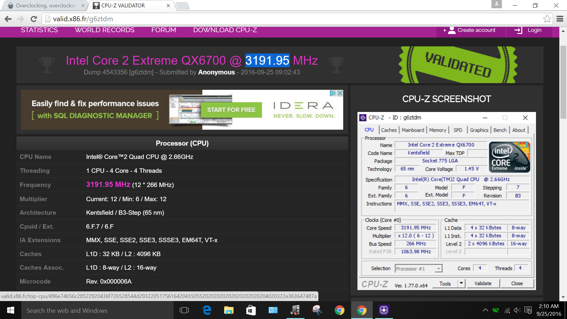The image size is (567, 319).
Task: Click Search the web and Windows box
Action: 97,310
